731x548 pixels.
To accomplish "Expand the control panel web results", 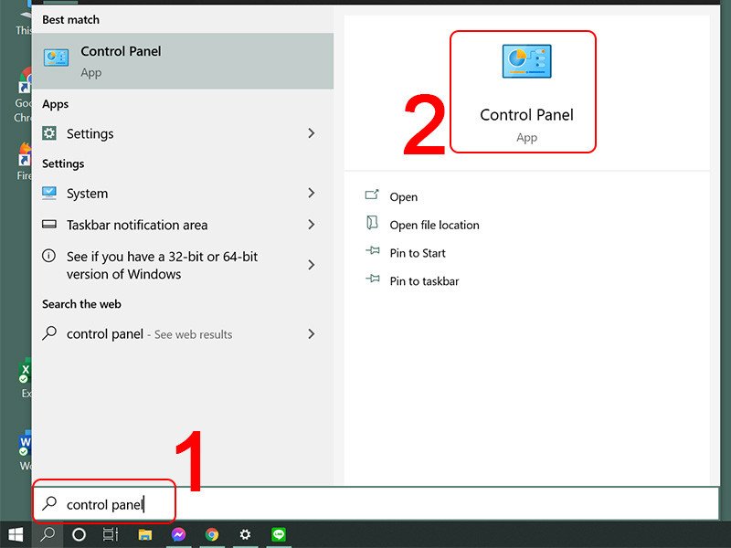I will pos(311,334).
